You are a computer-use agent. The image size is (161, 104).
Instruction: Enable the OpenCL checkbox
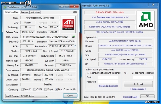tap(22, 89)
